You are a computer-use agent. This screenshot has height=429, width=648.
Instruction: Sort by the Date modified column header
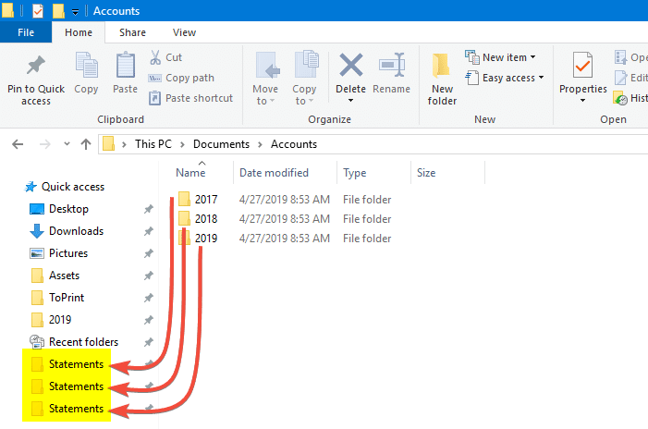tap(274, 173)
